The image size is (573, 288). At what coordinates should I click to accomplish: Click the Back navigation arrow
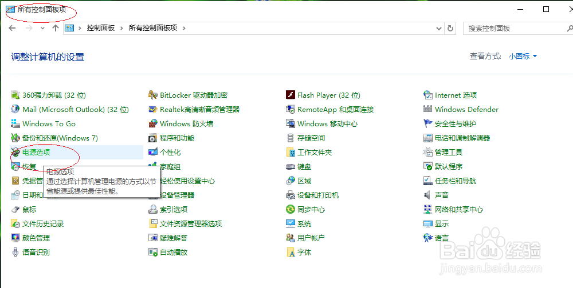click(x=12, y=28)
